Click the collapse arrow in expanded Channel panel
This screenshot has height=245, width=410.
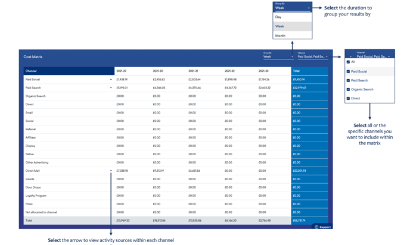tap(389, 56)
